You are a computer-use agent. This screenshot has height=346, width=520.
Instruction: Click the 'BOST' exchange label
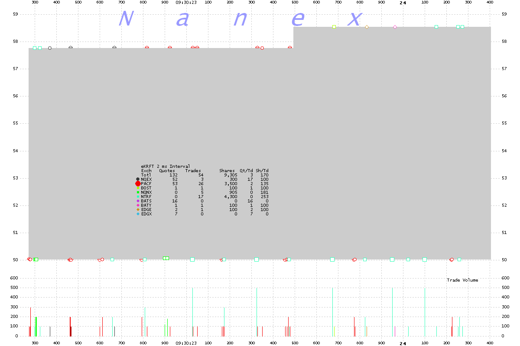[x=146, y=188]
